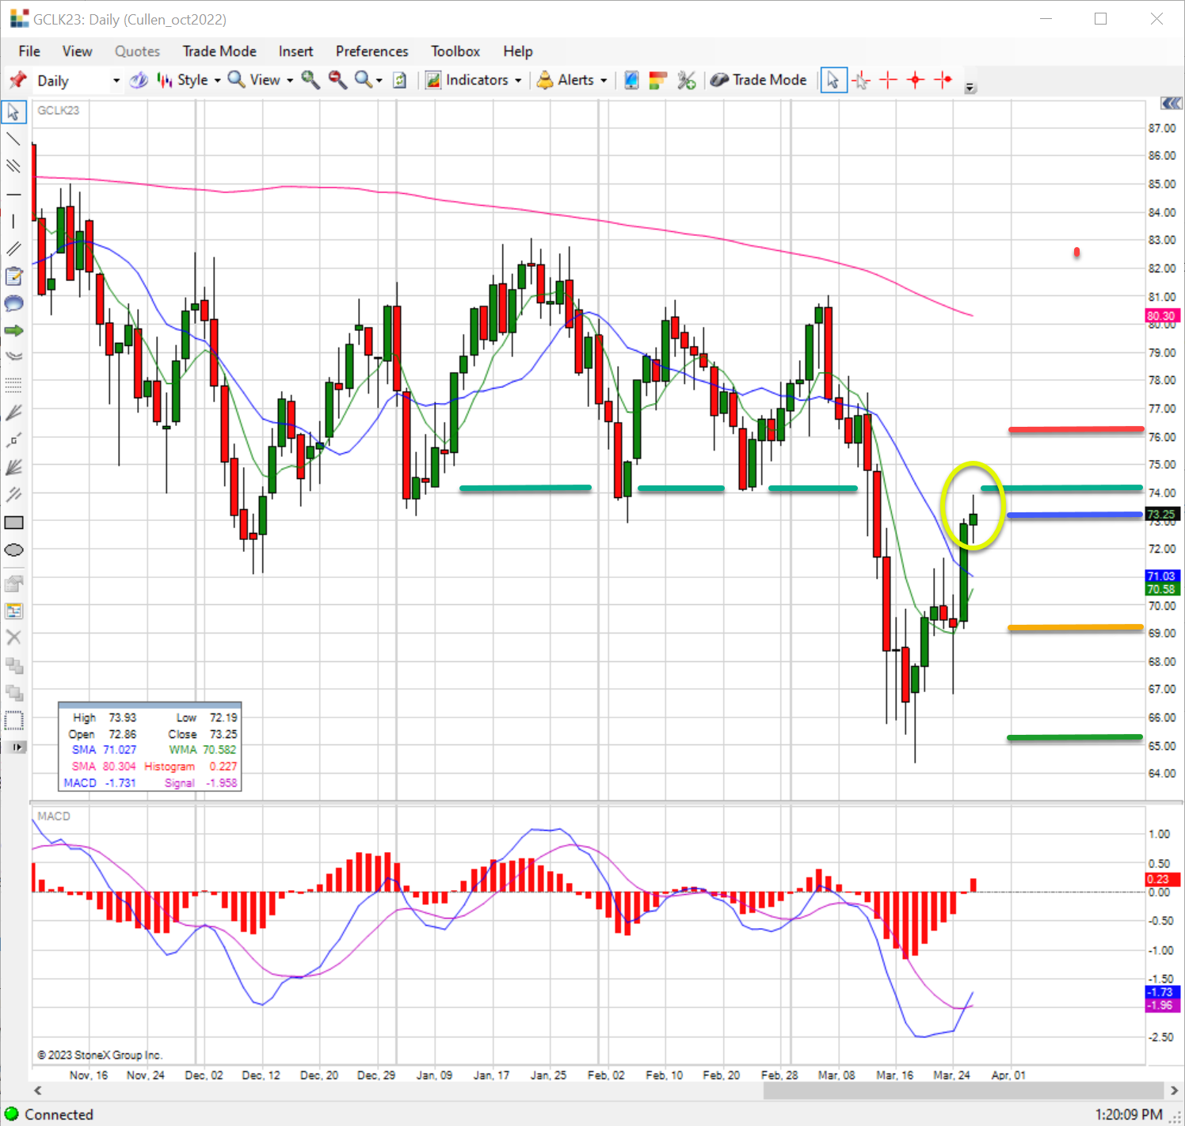
Task: Click the Connected status indicator
Action: (x=59, y=1114)
